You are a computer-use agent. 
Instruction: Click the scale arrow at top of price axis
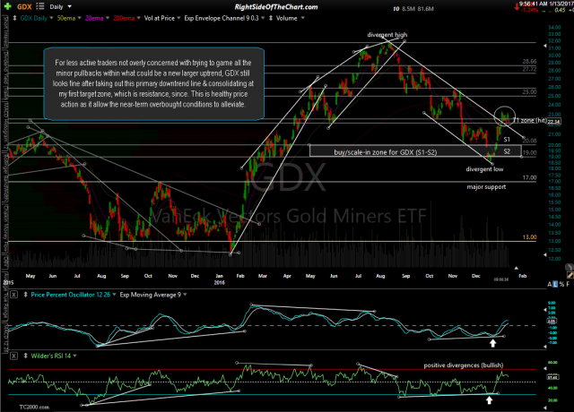(x=545, y=46)
